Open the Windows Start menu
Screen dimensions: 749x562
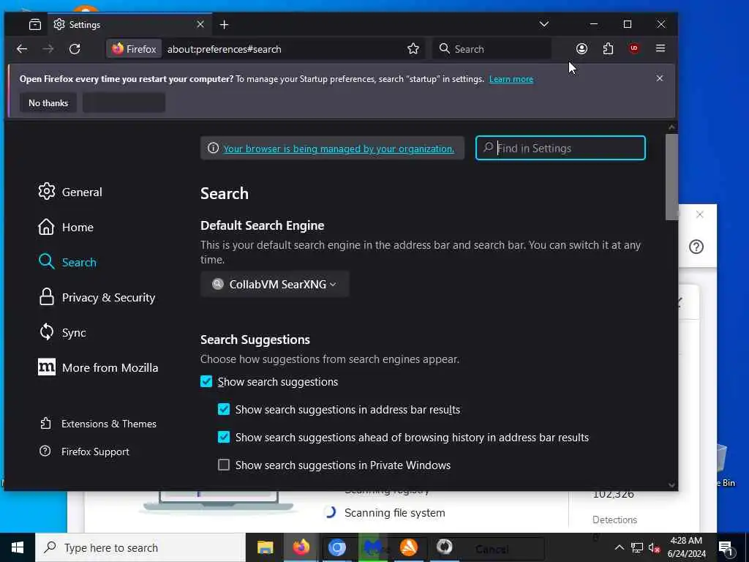click(x=18, y=547)
